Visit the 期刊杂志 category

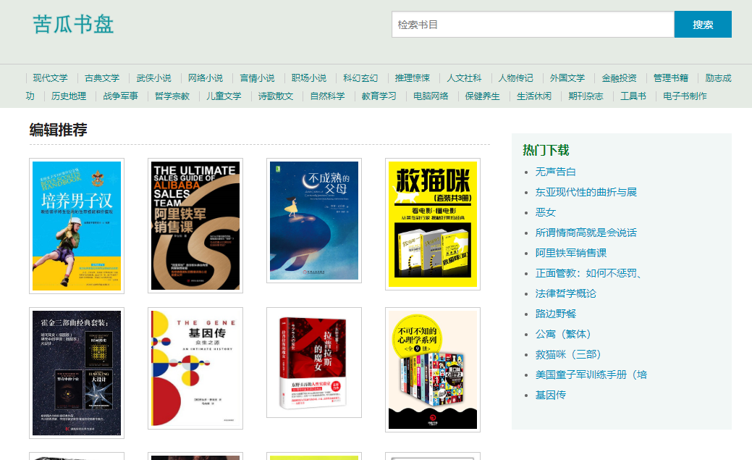click(586, 96)
